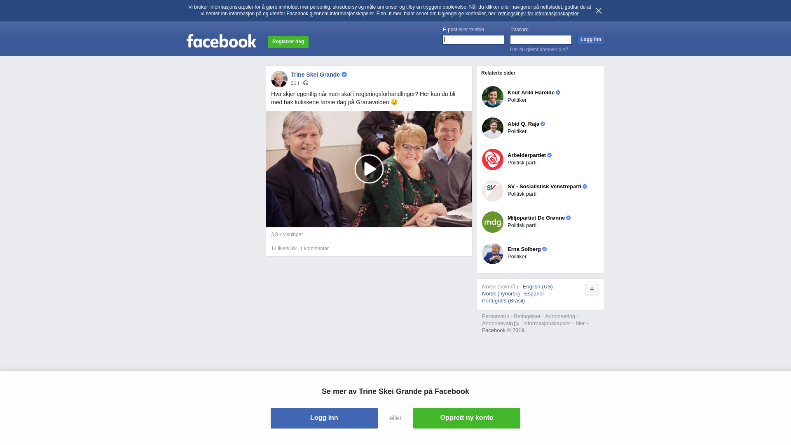Open the Mer footer dropdown

click(582, 323)
